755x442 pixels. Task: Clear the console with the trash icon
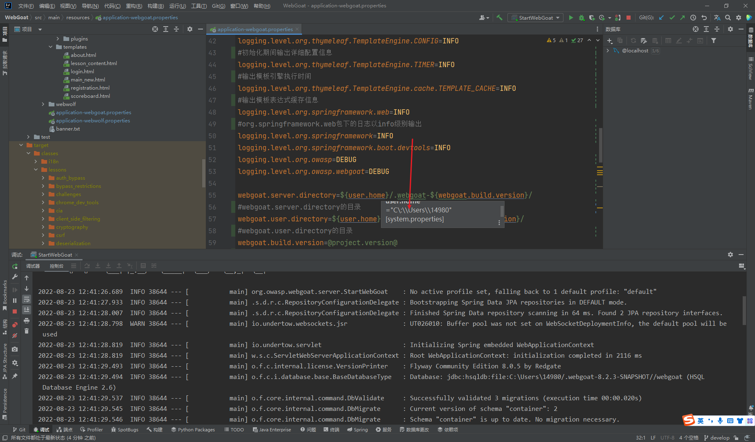27,331
